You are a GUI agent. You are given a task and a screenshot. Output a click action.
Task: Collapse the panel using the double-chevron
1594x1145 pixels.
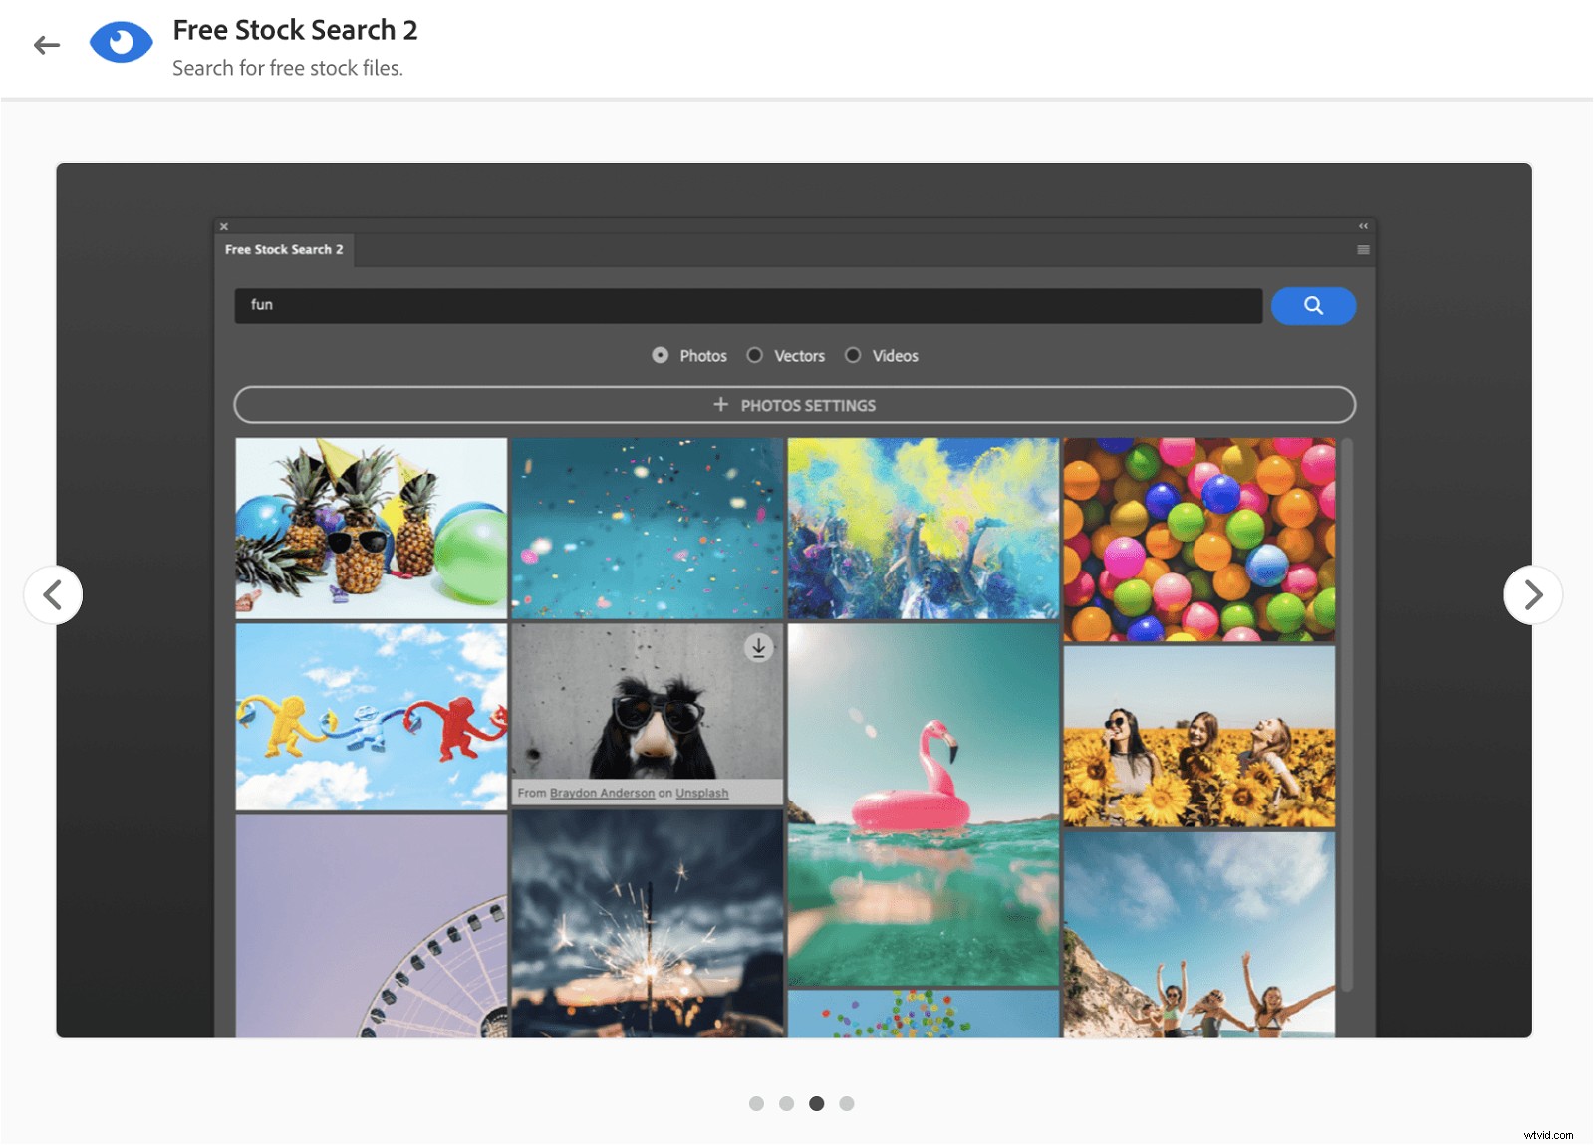pyautogui.click(x=1361, y=226)
